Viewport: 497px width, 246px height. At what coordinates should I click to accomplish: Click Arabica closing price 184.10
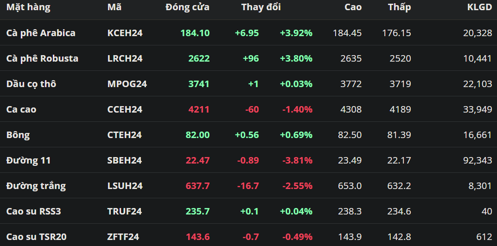pos(195,33)
